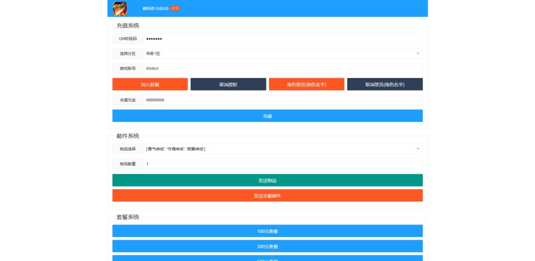Click the GM校验码 field label

128,39
